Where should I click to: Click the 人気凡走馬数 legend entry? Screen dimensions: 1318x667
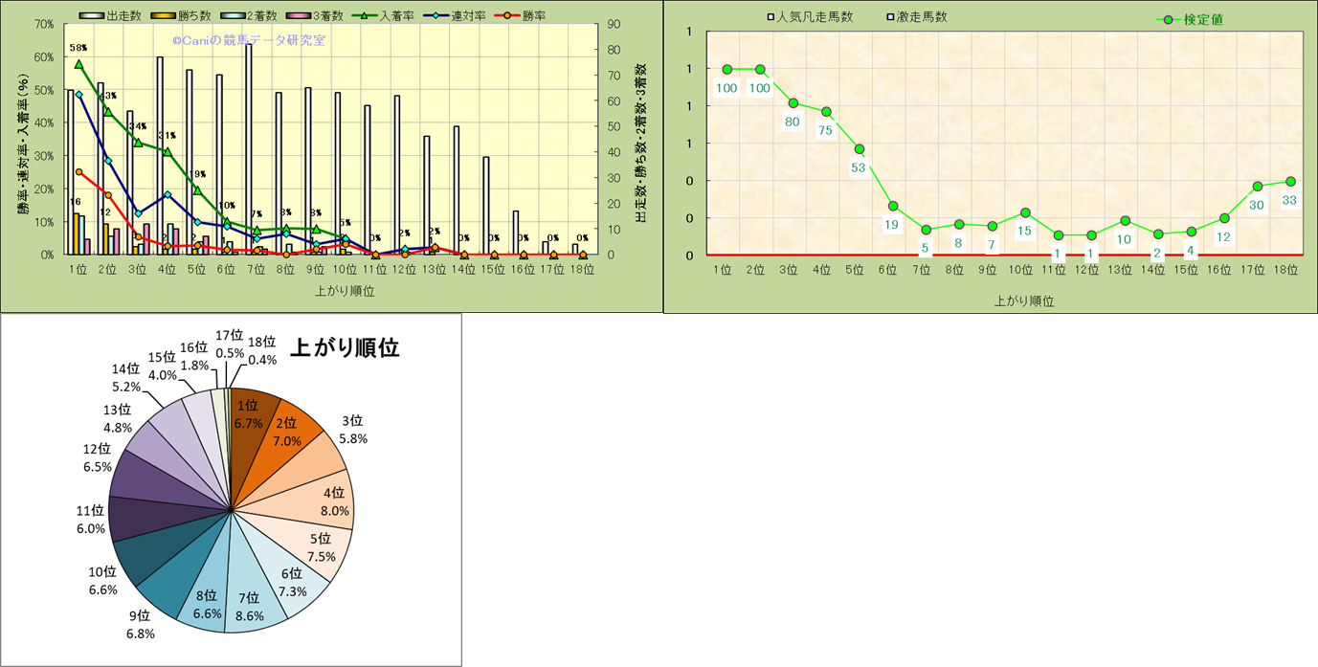point(810,17)
